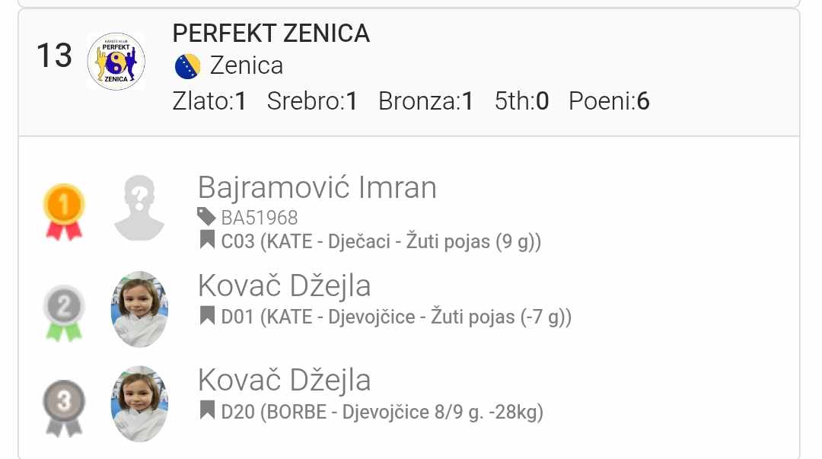Click Bajramović Imran's placeholder avatar

(139, 209)
